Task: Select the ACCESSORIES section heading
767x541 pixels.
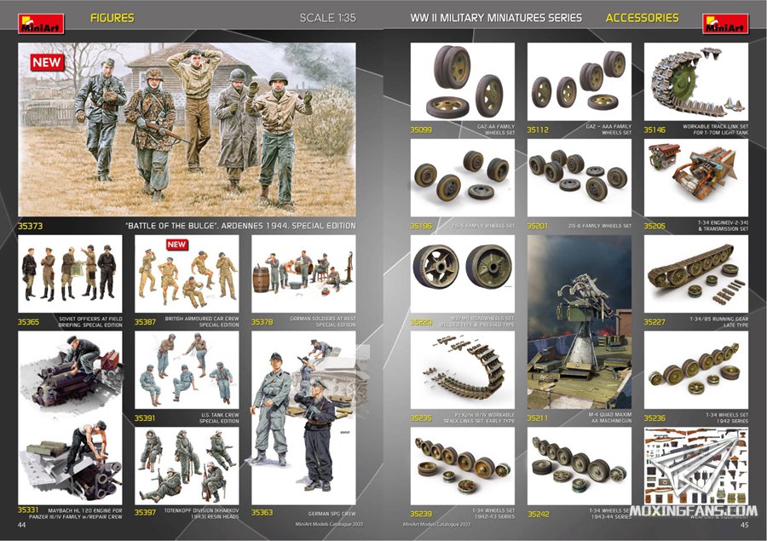Action: point(643,18)
